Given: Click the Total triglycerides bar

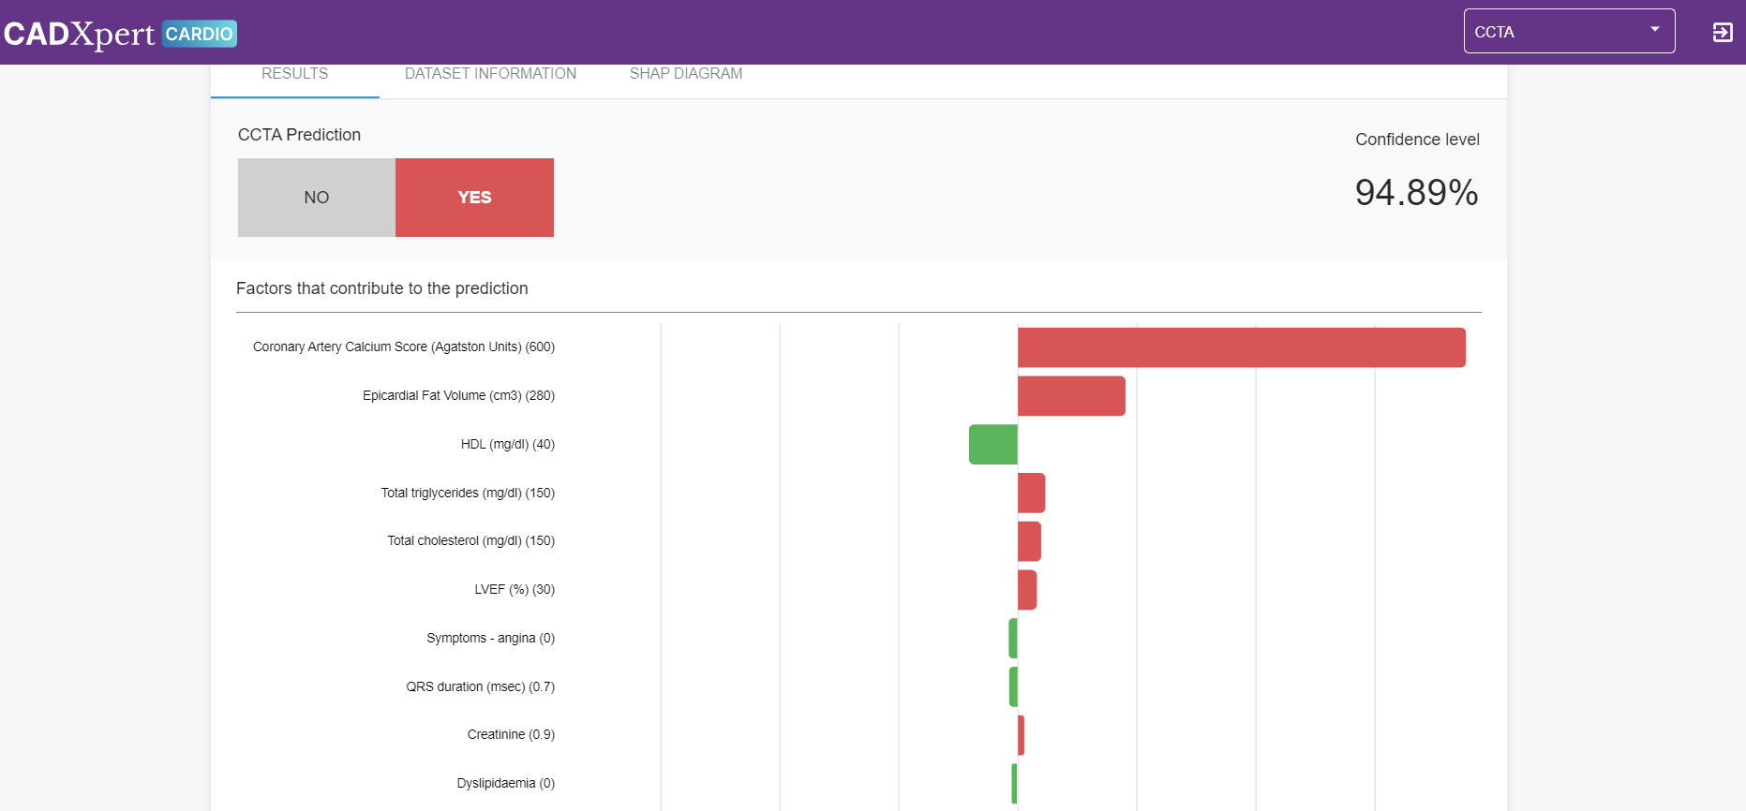Looking at the screenshot, I should (1031, 494).
